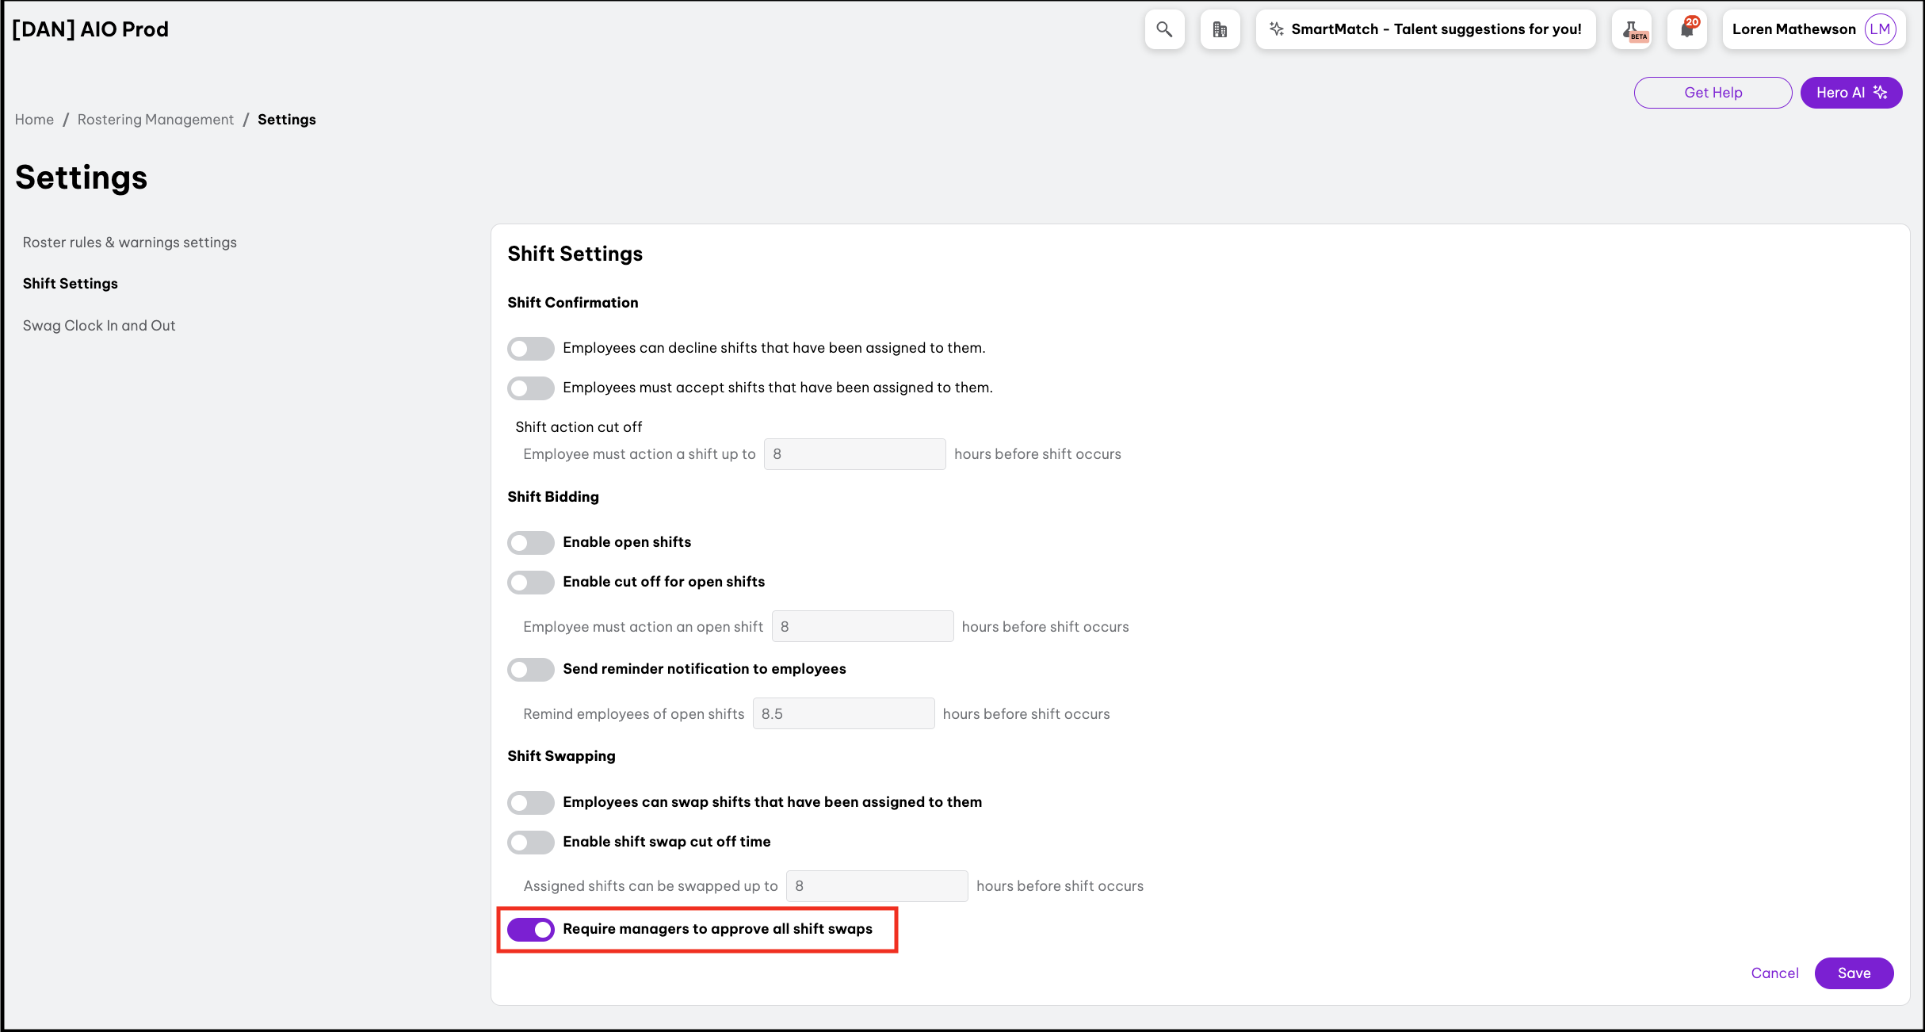This screenshot has width=1925, height=1032.
Task: Turn on cut off for open shifts
Action: (530, 583)
